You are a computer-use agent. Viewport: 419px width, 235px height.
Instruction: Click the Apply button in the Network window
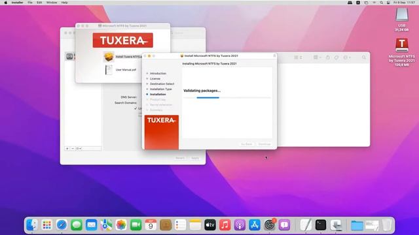click(195, 158)
